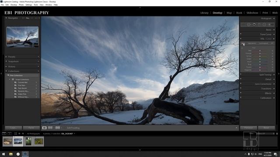Select the Radial Filter tool
The width and height of the screenshot is (280, 157).
tap(264, 24)
